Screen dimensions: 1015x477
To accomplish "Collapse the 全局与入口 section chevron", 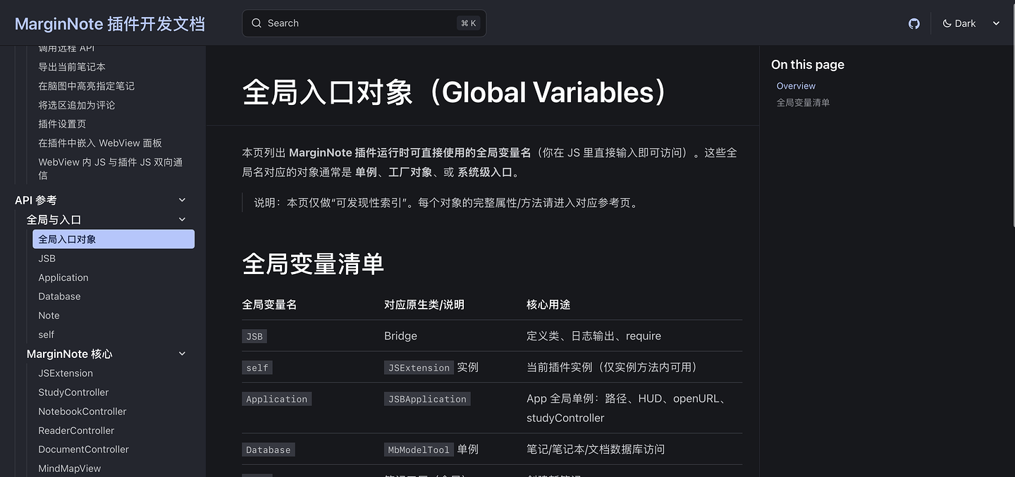I will point(182,220).
